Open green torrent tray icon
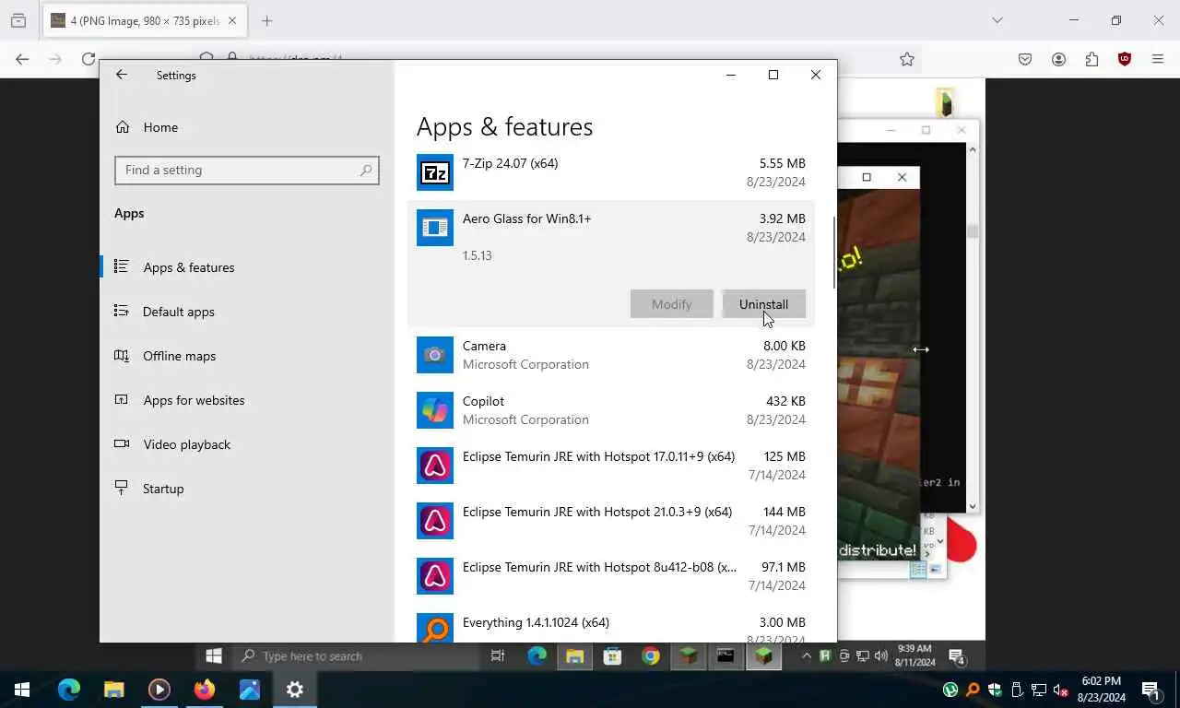Image resolution: width=1180 pixels, height=708 pixels. [950, 690]
